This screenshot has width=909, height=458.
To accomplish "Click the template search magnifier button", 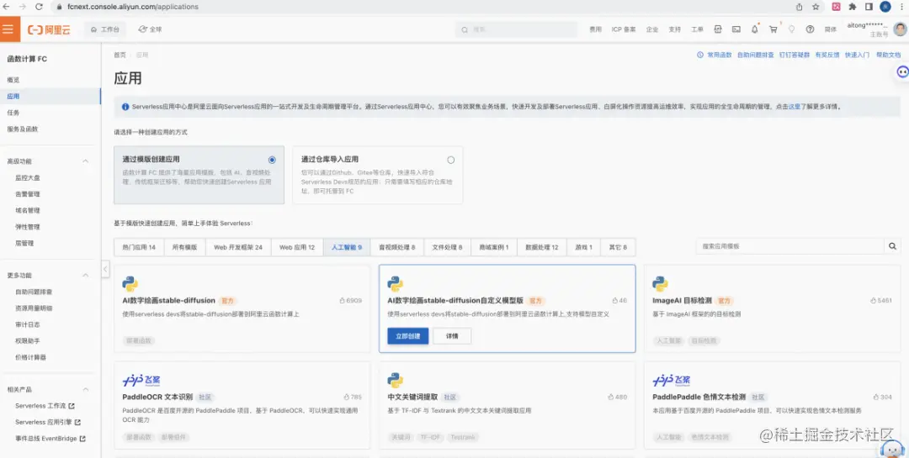I will coord(893,246).
